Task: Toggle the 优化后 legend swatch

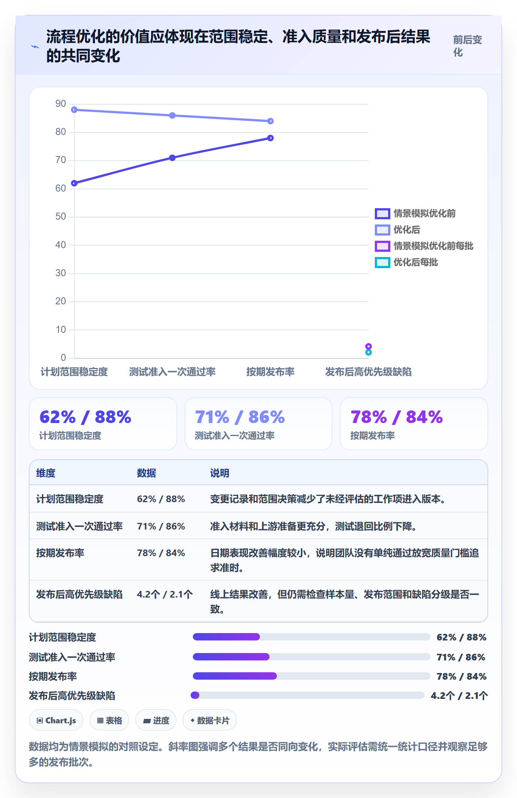Action: 382,230
